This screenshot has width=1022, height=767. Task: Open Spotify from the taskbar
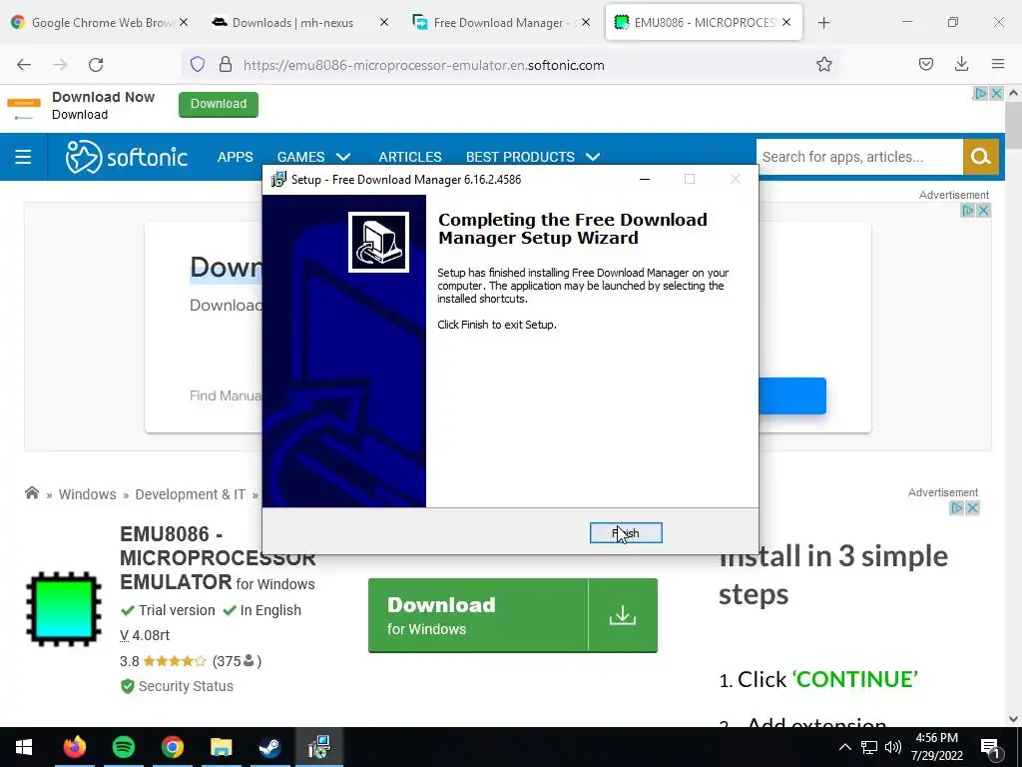click(123, 747)
